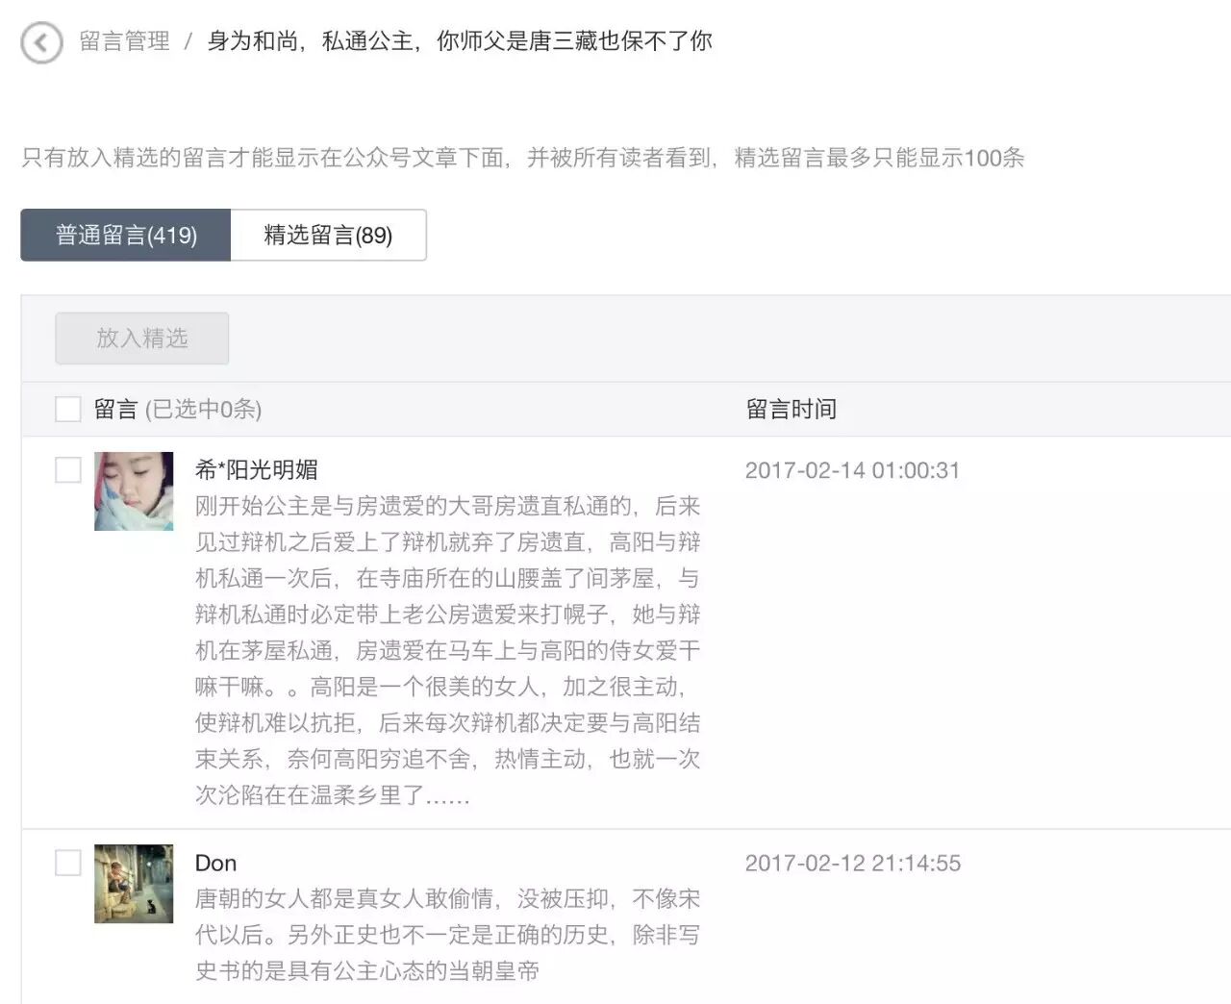
Task: Open the avatar of 希*阳光明媚
Action: pos(134,491)
